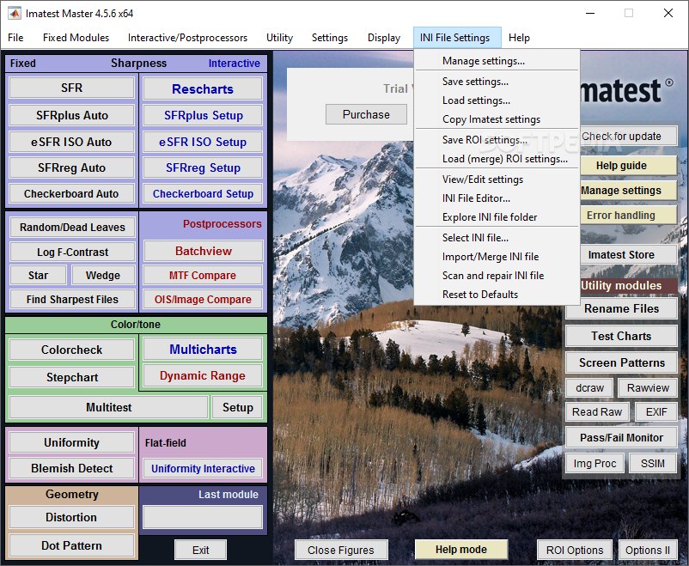Image resolution: width=689 pixels, height=566 pixels.
Task: Run Blemish Detect
Action: [71, 468]
